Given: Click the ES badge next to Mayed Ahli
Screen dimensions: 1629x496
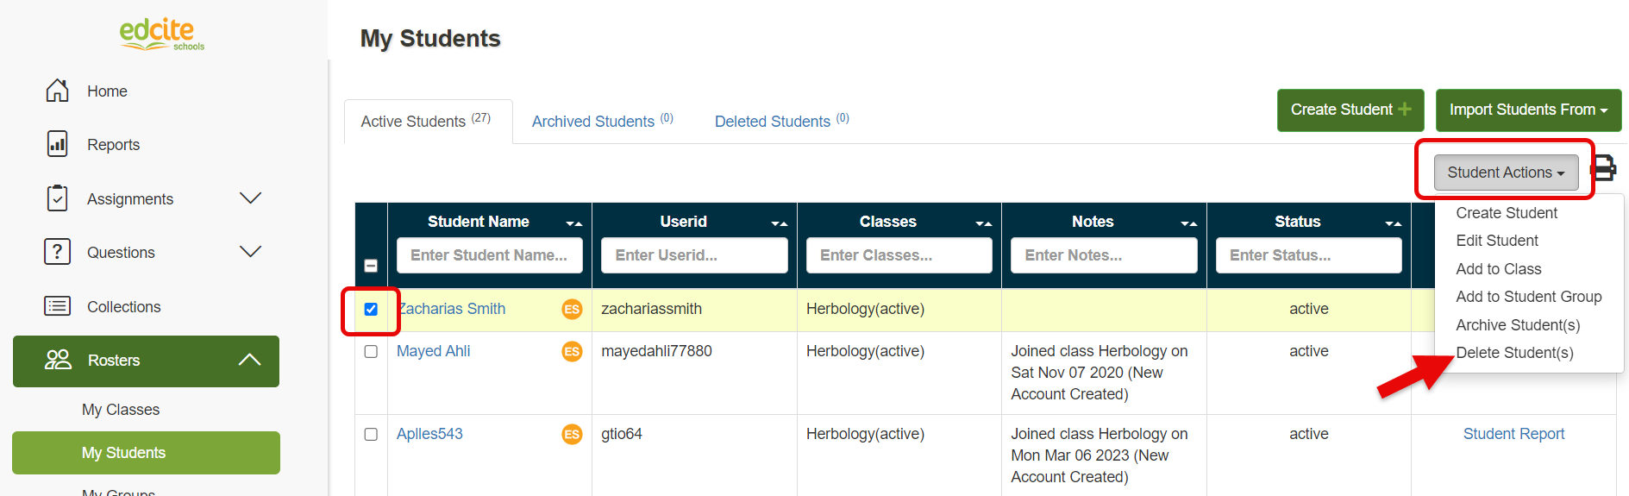Looking at the screenshot, I should (572, 351).
